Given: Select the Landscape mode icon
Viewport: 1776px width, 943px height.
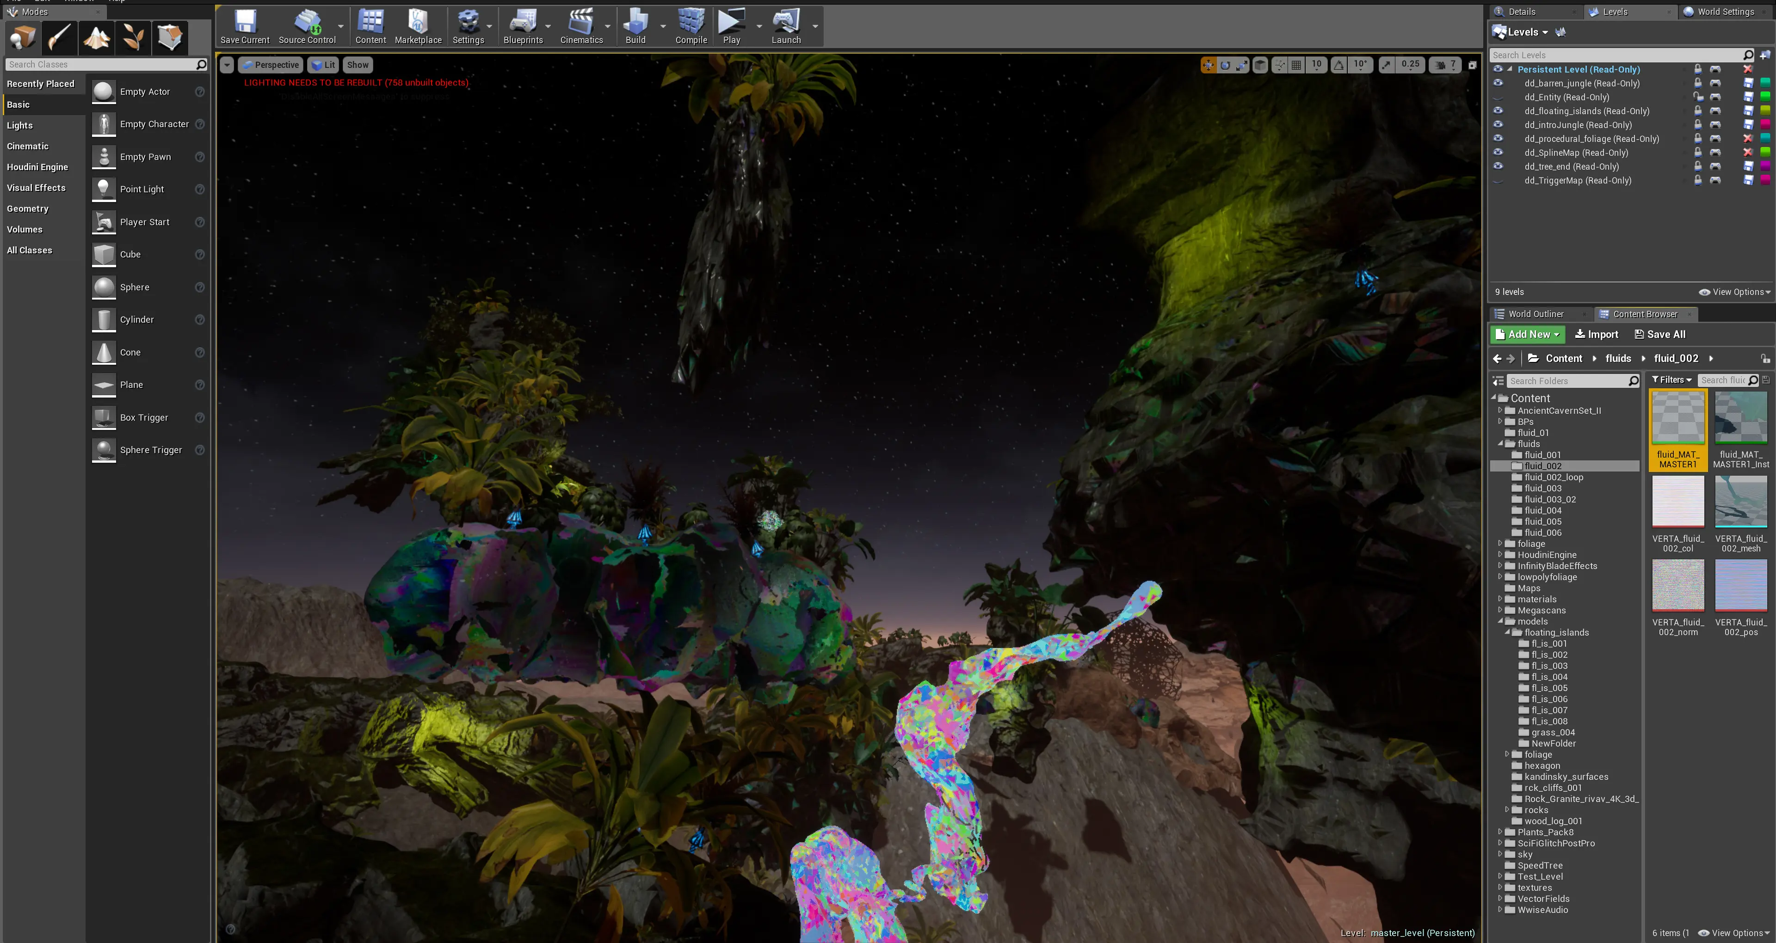Looking at the screenshot, I should (x=97, y=38).
